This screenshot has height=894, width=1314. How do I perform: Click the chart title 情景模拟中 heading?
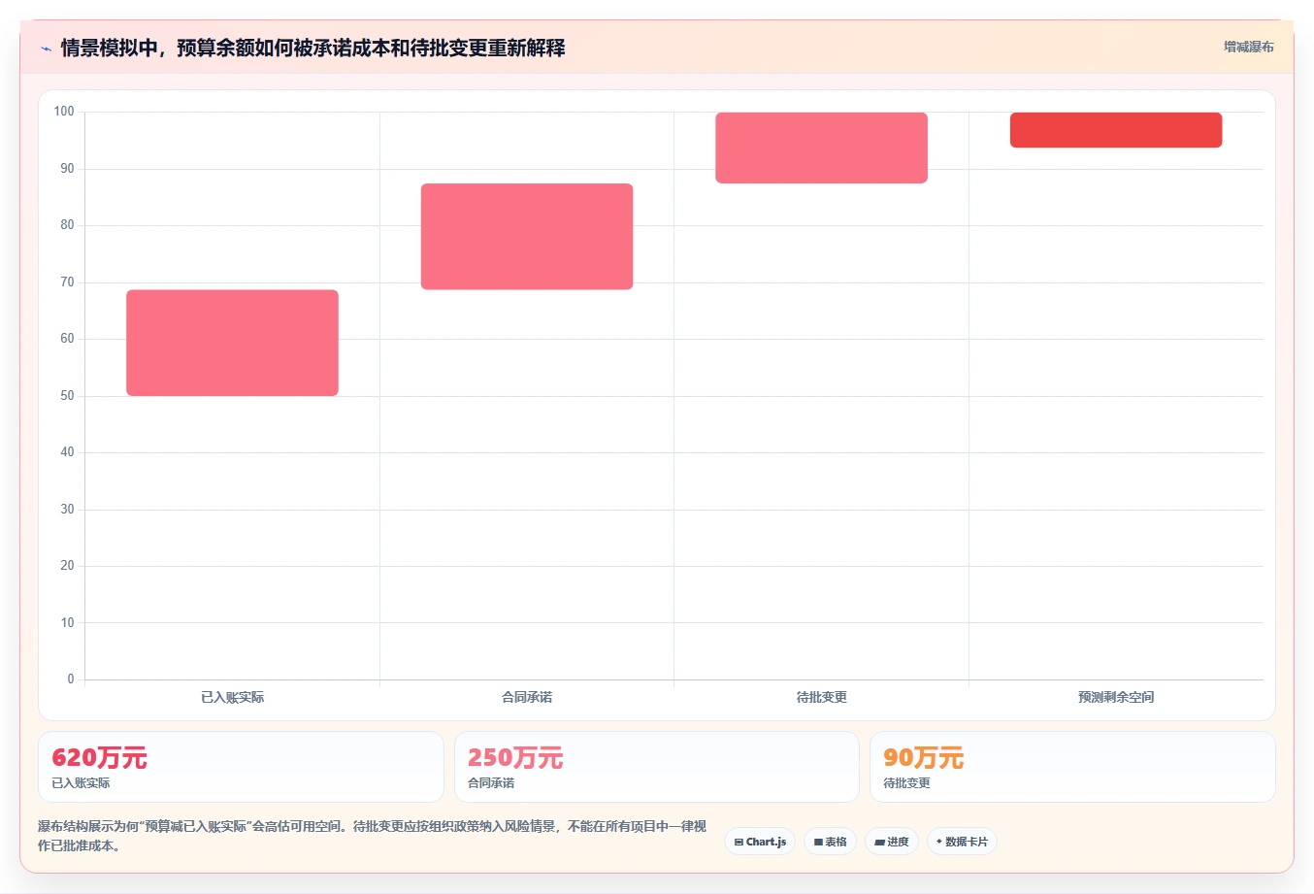coord(312,48)
